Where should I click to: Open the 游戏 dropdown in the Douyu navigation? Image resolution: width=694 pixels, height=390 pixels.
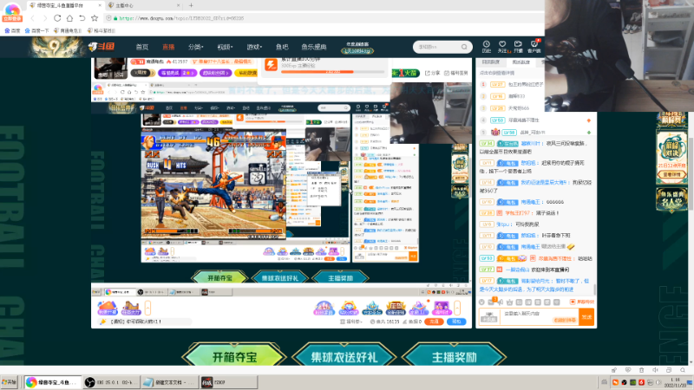pyautogui.click(x=254, y=47)
